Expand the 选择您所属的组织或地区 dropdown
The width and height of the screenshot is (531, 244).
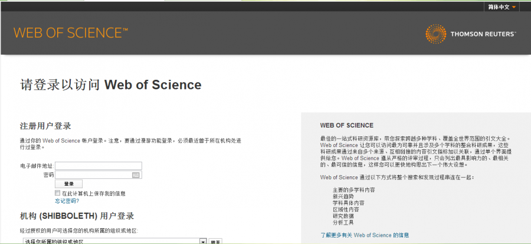[115, 241]
